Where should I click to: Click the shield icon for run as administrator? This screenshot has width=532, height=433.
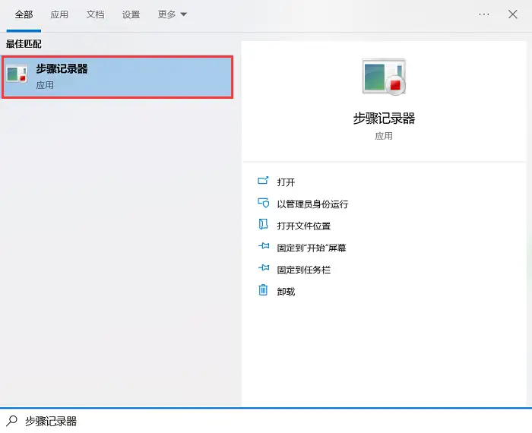(263, 203)
